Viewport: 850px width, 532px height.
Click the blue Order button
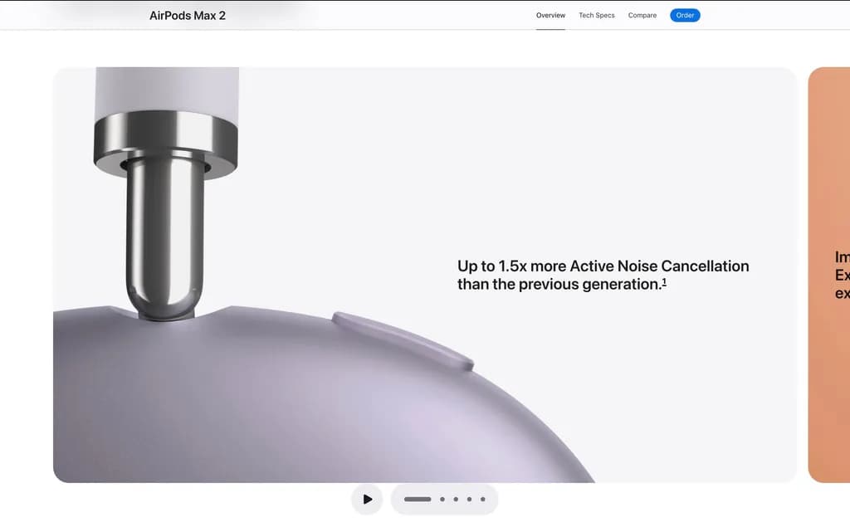tap(685, 15)
